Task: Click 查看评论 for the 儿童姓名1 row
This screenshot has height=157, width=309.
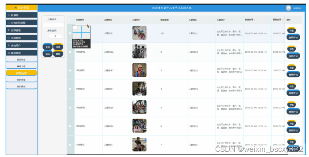Action: point(293,37)
